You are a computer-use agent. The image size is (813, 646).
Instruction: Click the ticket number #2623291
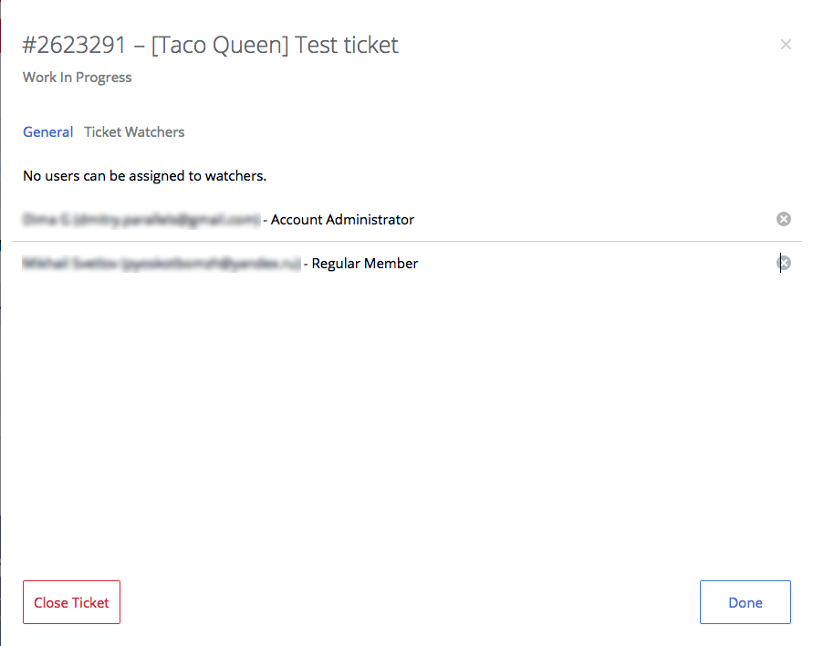coord(75,45)
